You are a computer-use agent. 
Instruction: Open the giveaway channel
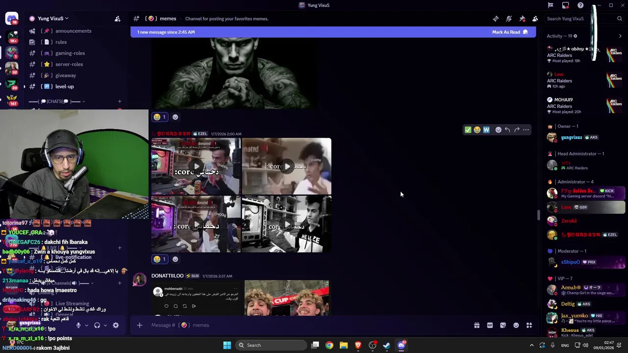(x=74, y=76)
